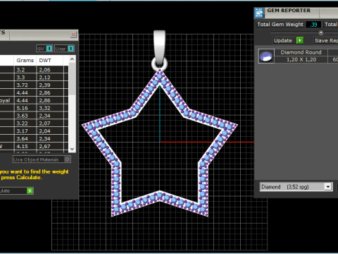Image resolution: width=338 pixels, height=254 pixels.
Task: Select the 3.64 grams cell
Action: (x=25, y=138)
